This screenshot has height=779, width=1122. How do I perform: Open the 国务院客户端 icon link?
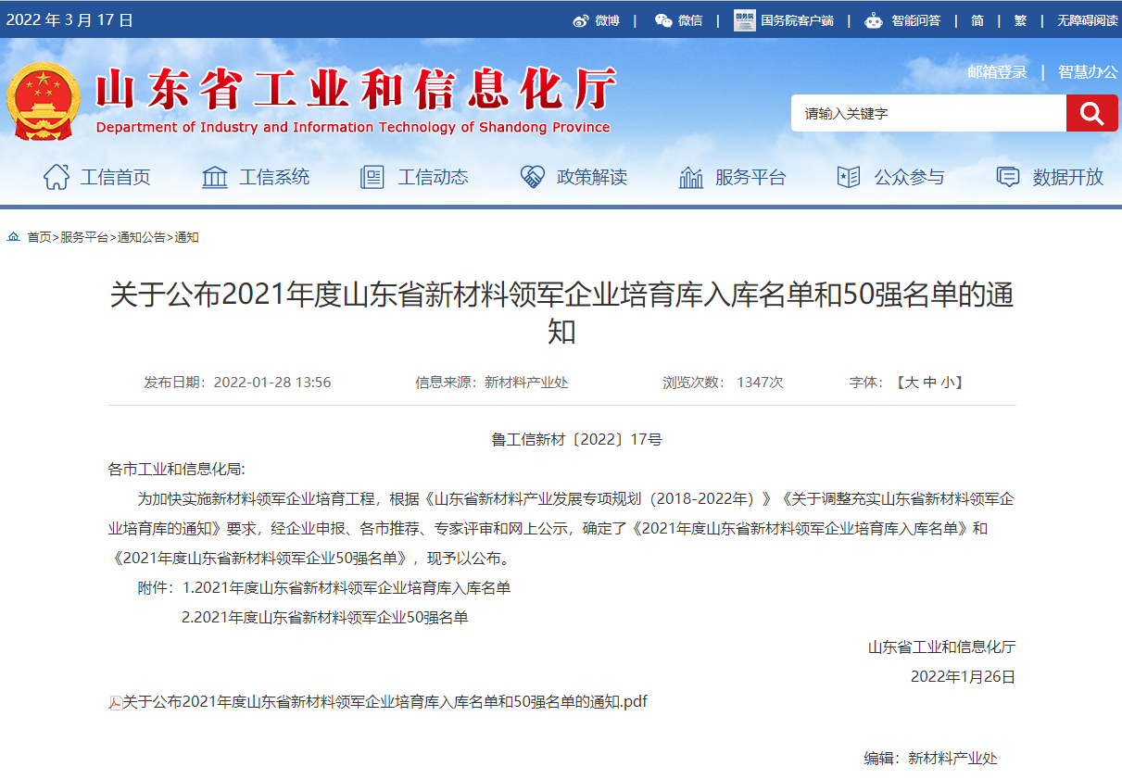(x=744, y=20)
